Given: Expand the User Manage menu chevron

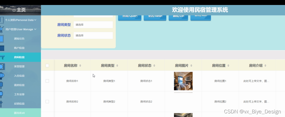Looking at the screenshot, I should 35,29.
